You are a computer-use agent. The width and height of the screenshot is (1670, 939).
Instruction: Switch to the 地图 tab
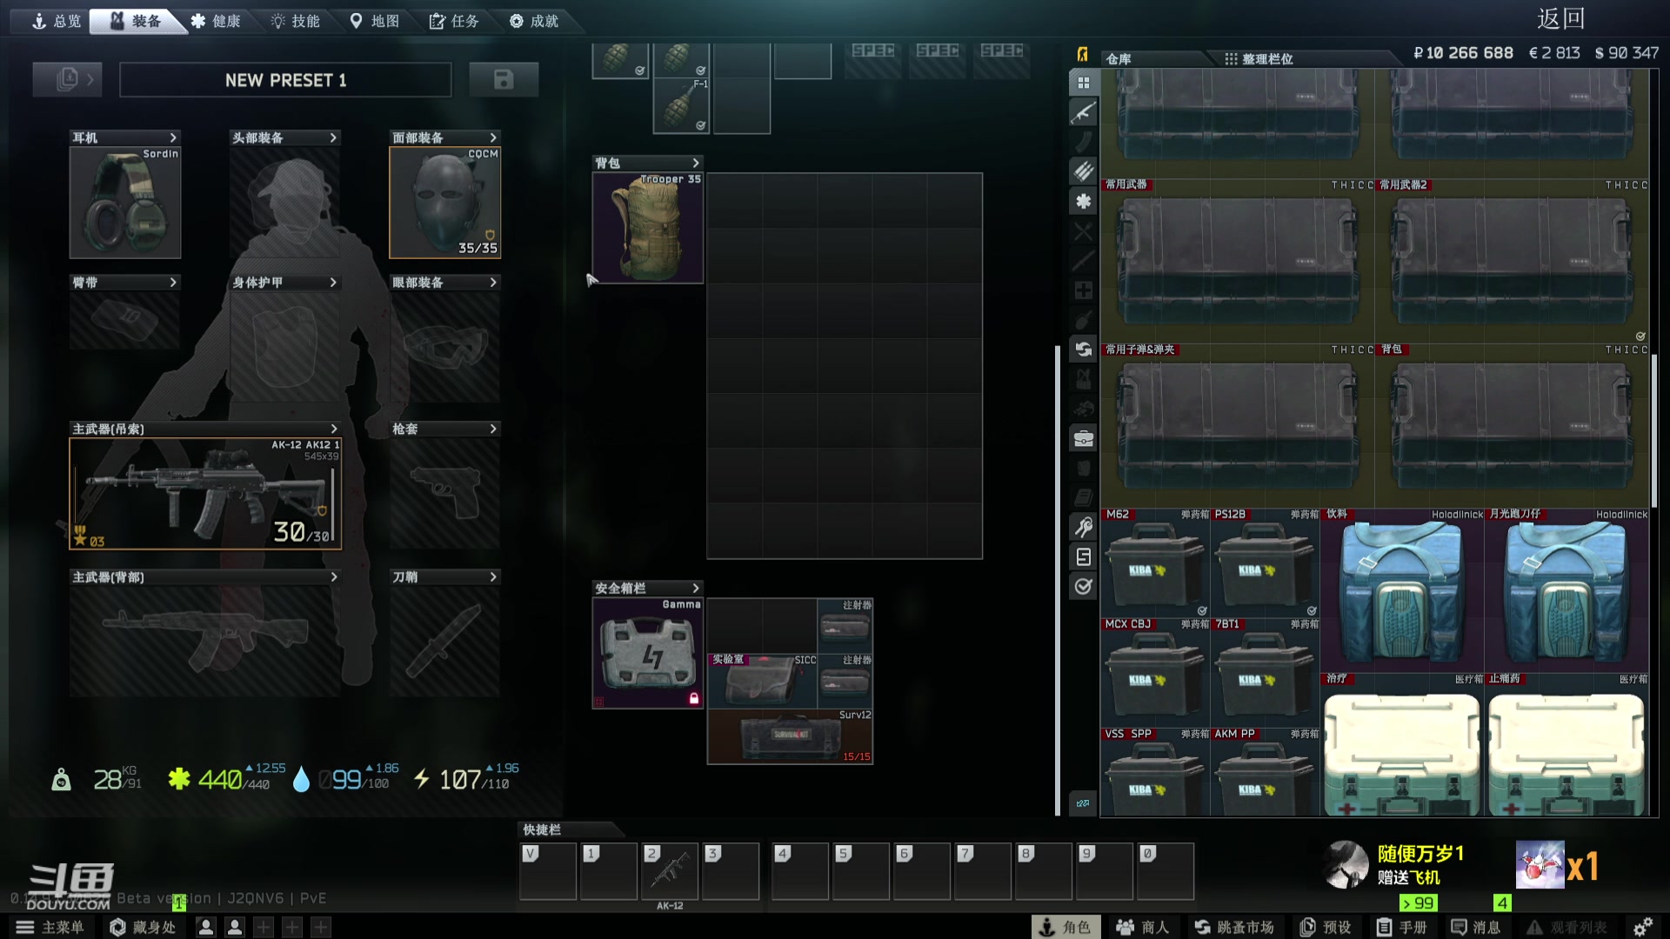tap(375, 21)
